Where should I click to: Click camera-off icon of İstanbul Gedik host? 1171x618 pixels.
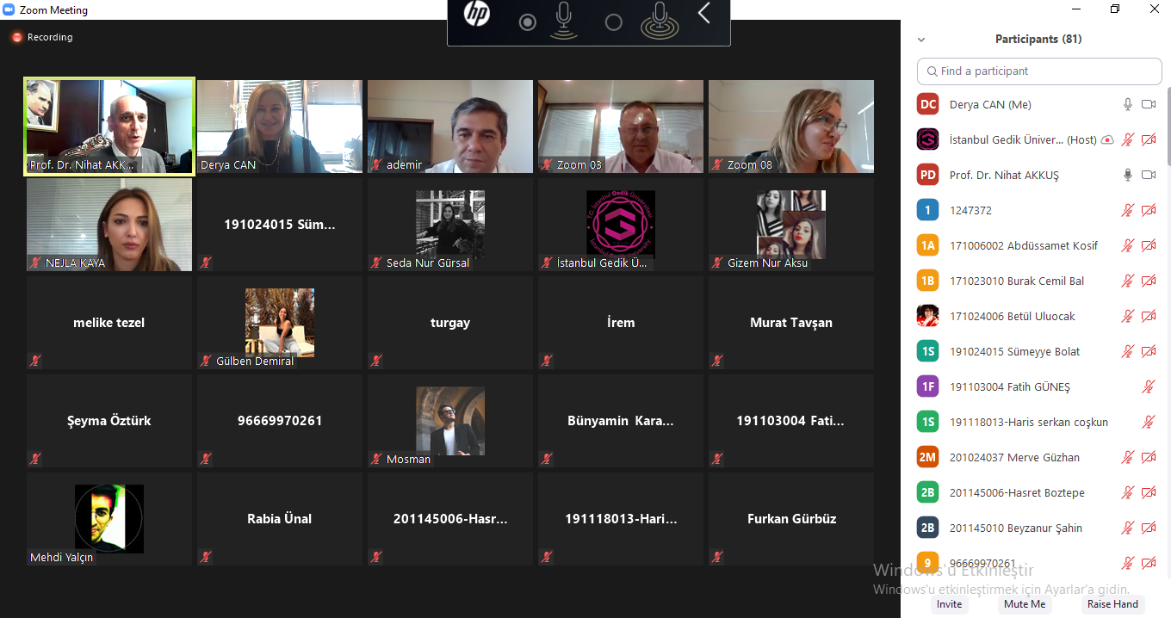[1149, 139]
